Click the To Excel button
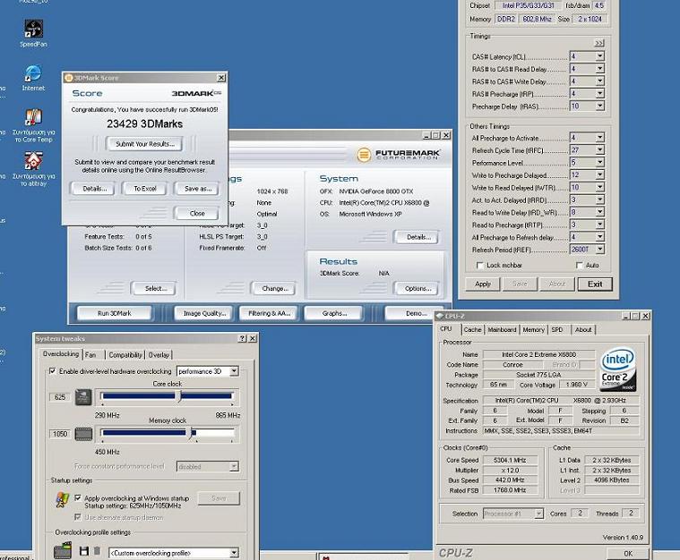The width and height of the screenshot is (680, 560). pos(144,189)
